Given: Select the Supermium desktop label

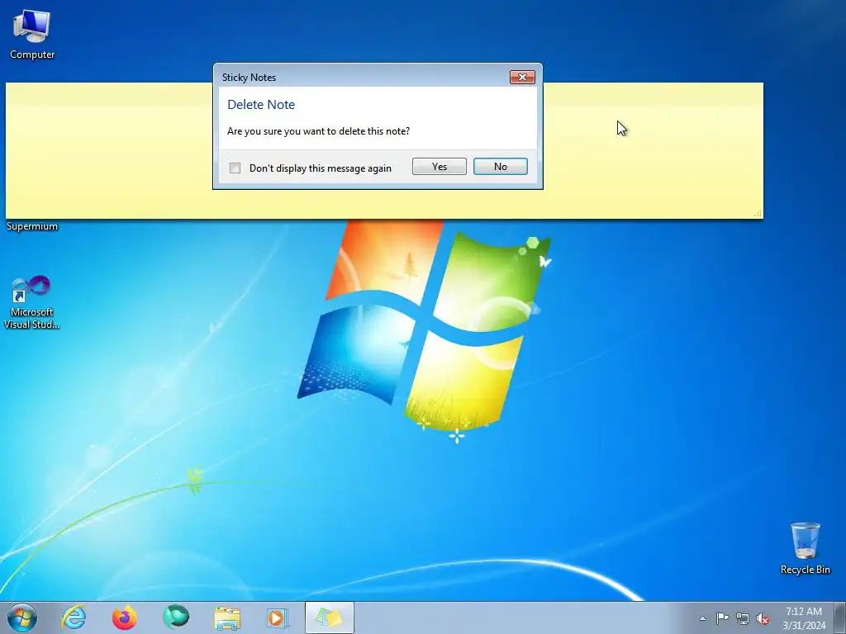Looking at the screenshot, I should click(x=32, y=226).
